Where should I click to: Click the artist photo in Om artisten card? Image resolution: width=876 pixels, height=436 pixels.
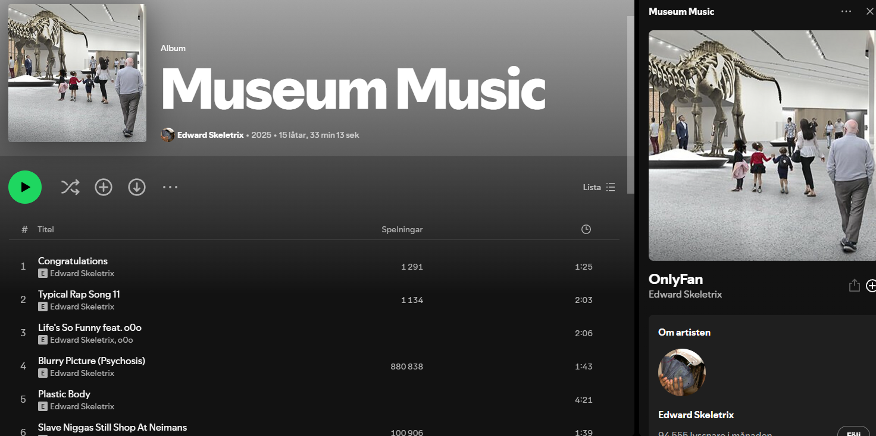tap(682, 372)
